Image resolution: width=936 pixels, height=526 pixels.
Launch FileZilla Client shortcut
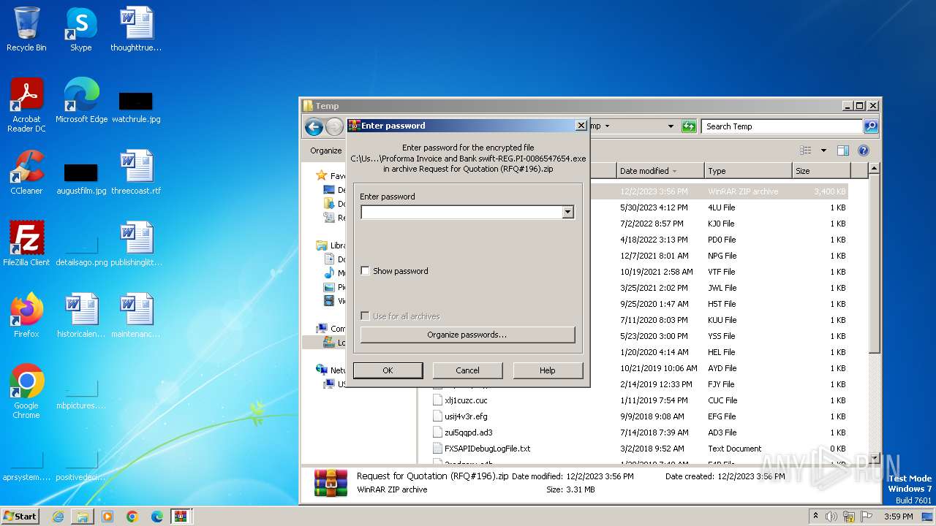(x=26, y=244)
